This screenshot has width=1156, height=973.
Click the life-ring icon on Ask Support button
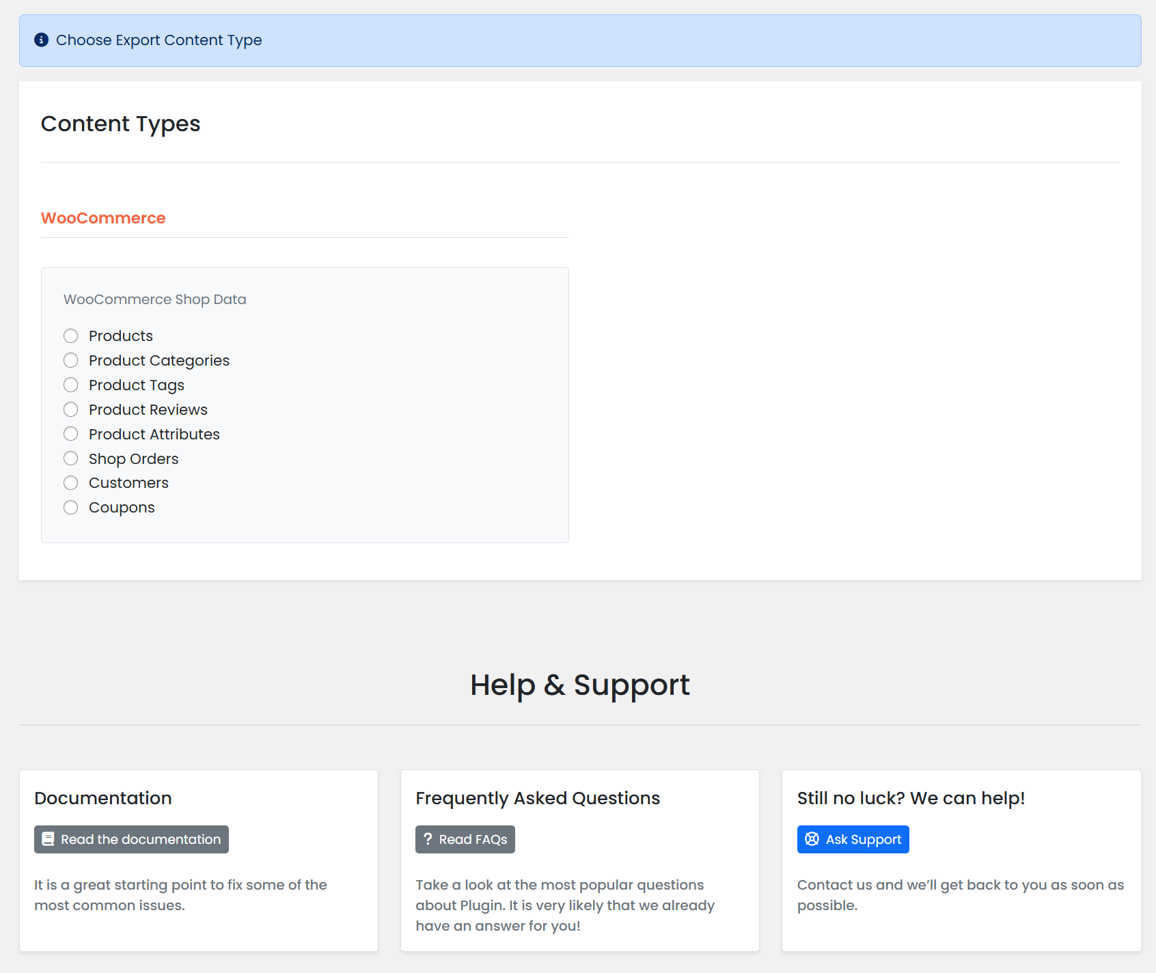point(811,839)
